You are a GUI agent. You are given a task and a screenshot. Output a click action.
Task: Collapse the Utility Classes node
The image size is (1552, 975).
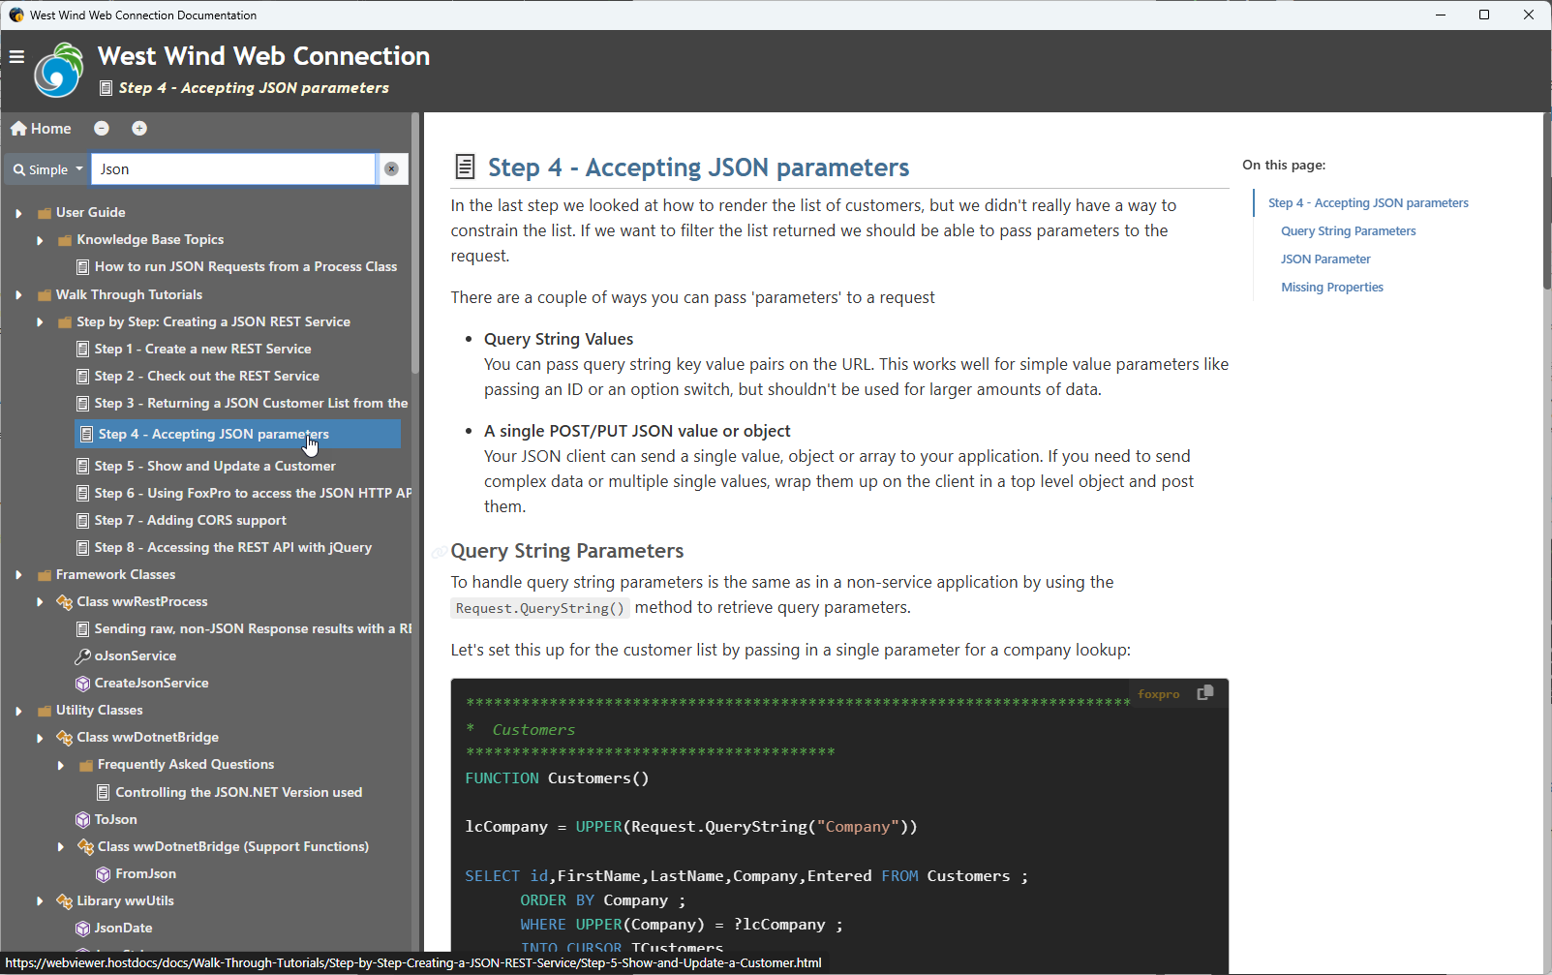pos(18,711)
